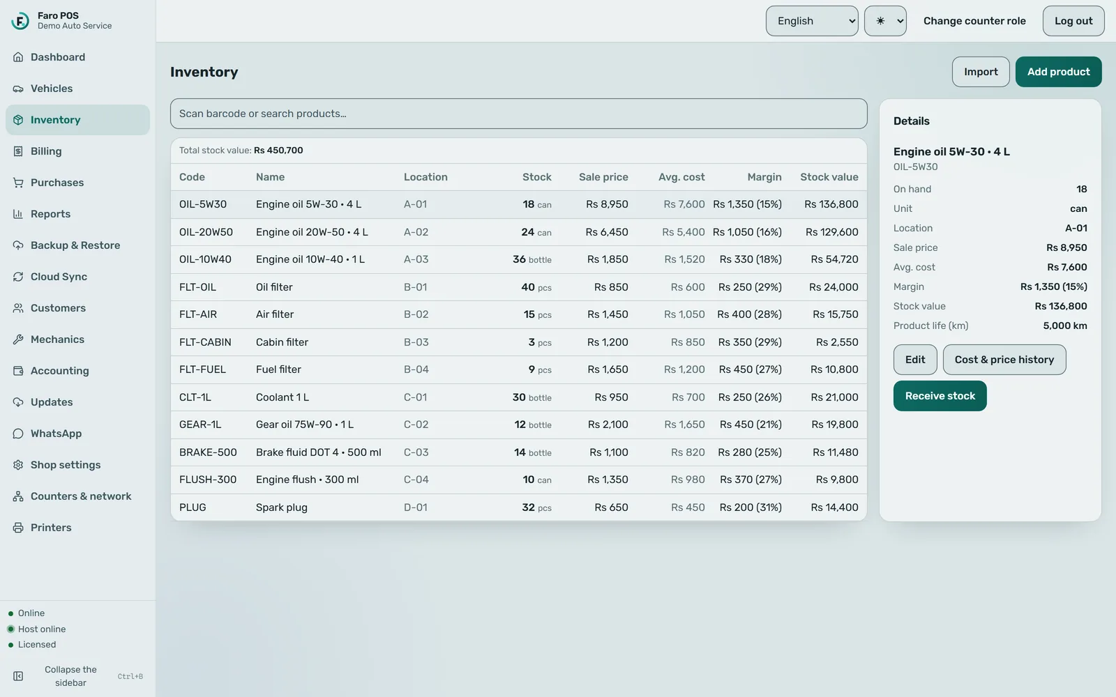
Task: Click the Stock column header
Action: pos(536,177)
